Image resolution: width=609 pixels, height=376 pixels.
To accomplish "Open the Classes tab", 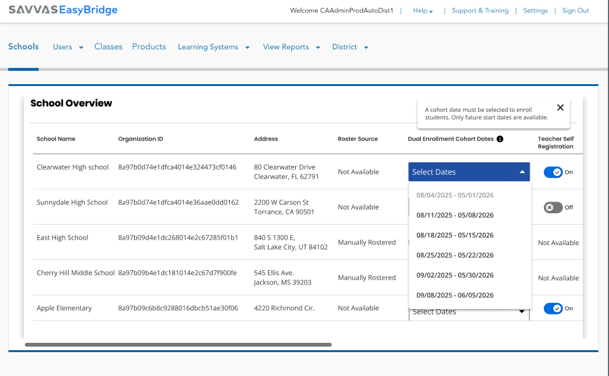I will tap(108, 47).
